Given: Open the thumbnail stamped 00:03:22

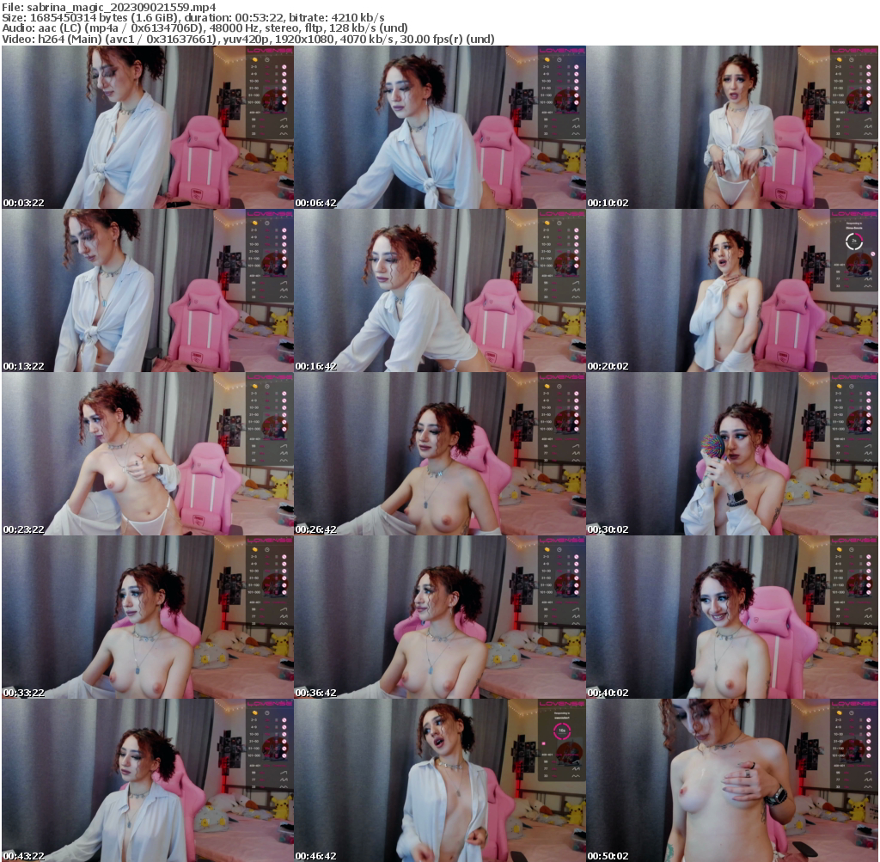Looking at the screenshot, I should tap(147, 127).
